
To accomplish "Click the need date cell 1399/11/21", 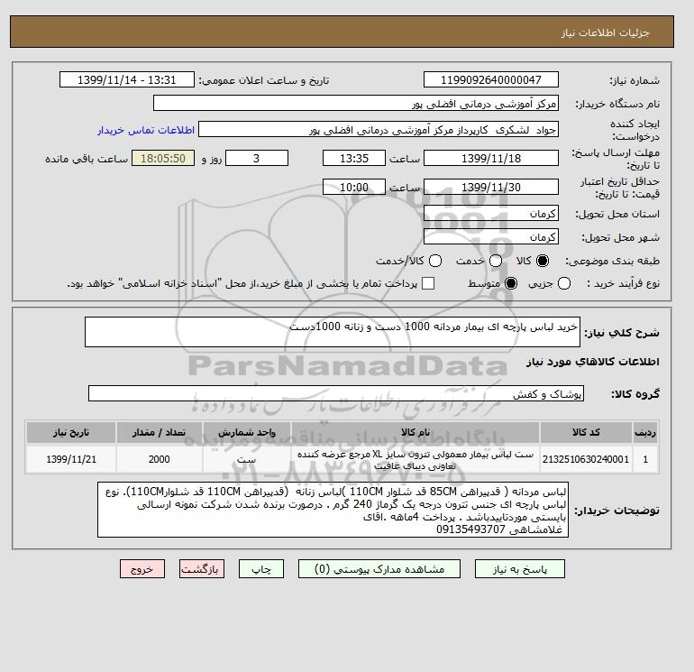I will (x=71, y=459).
